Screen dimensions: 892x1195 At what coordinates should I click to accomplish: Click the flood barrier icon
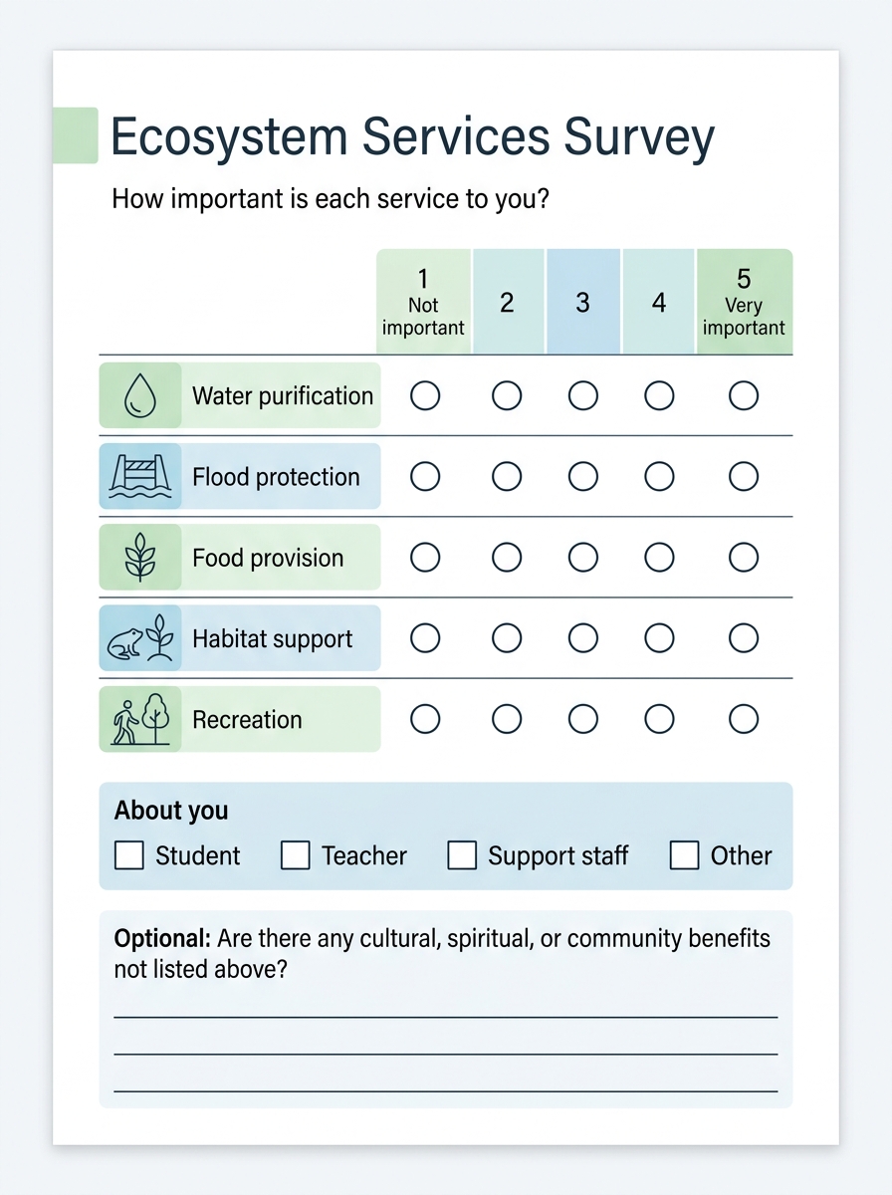tap(139, 477)
